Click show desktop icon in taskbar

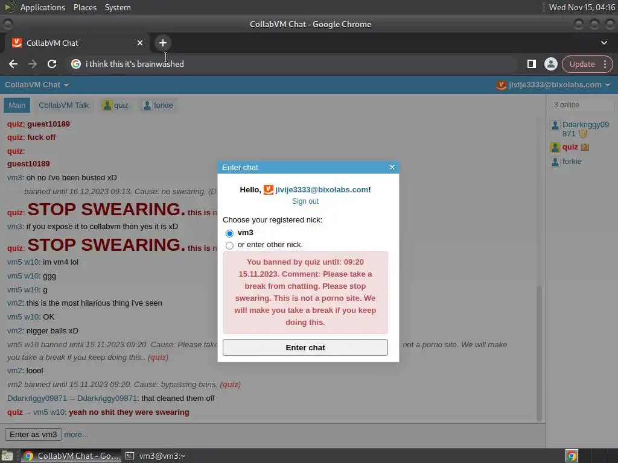point(7,456)
